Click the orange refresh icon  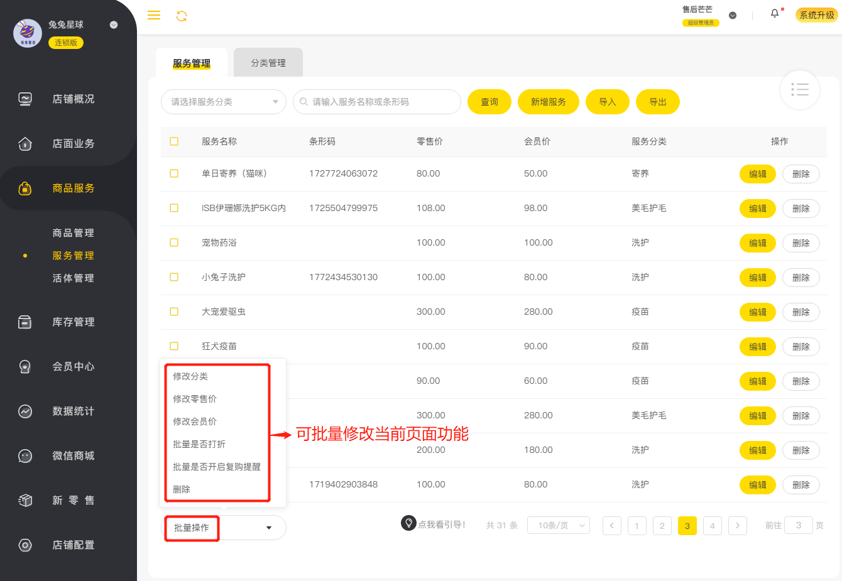(x=182, y=16)
